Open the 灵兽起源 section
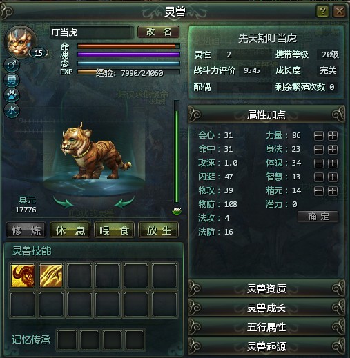 [x=266, y=346]
